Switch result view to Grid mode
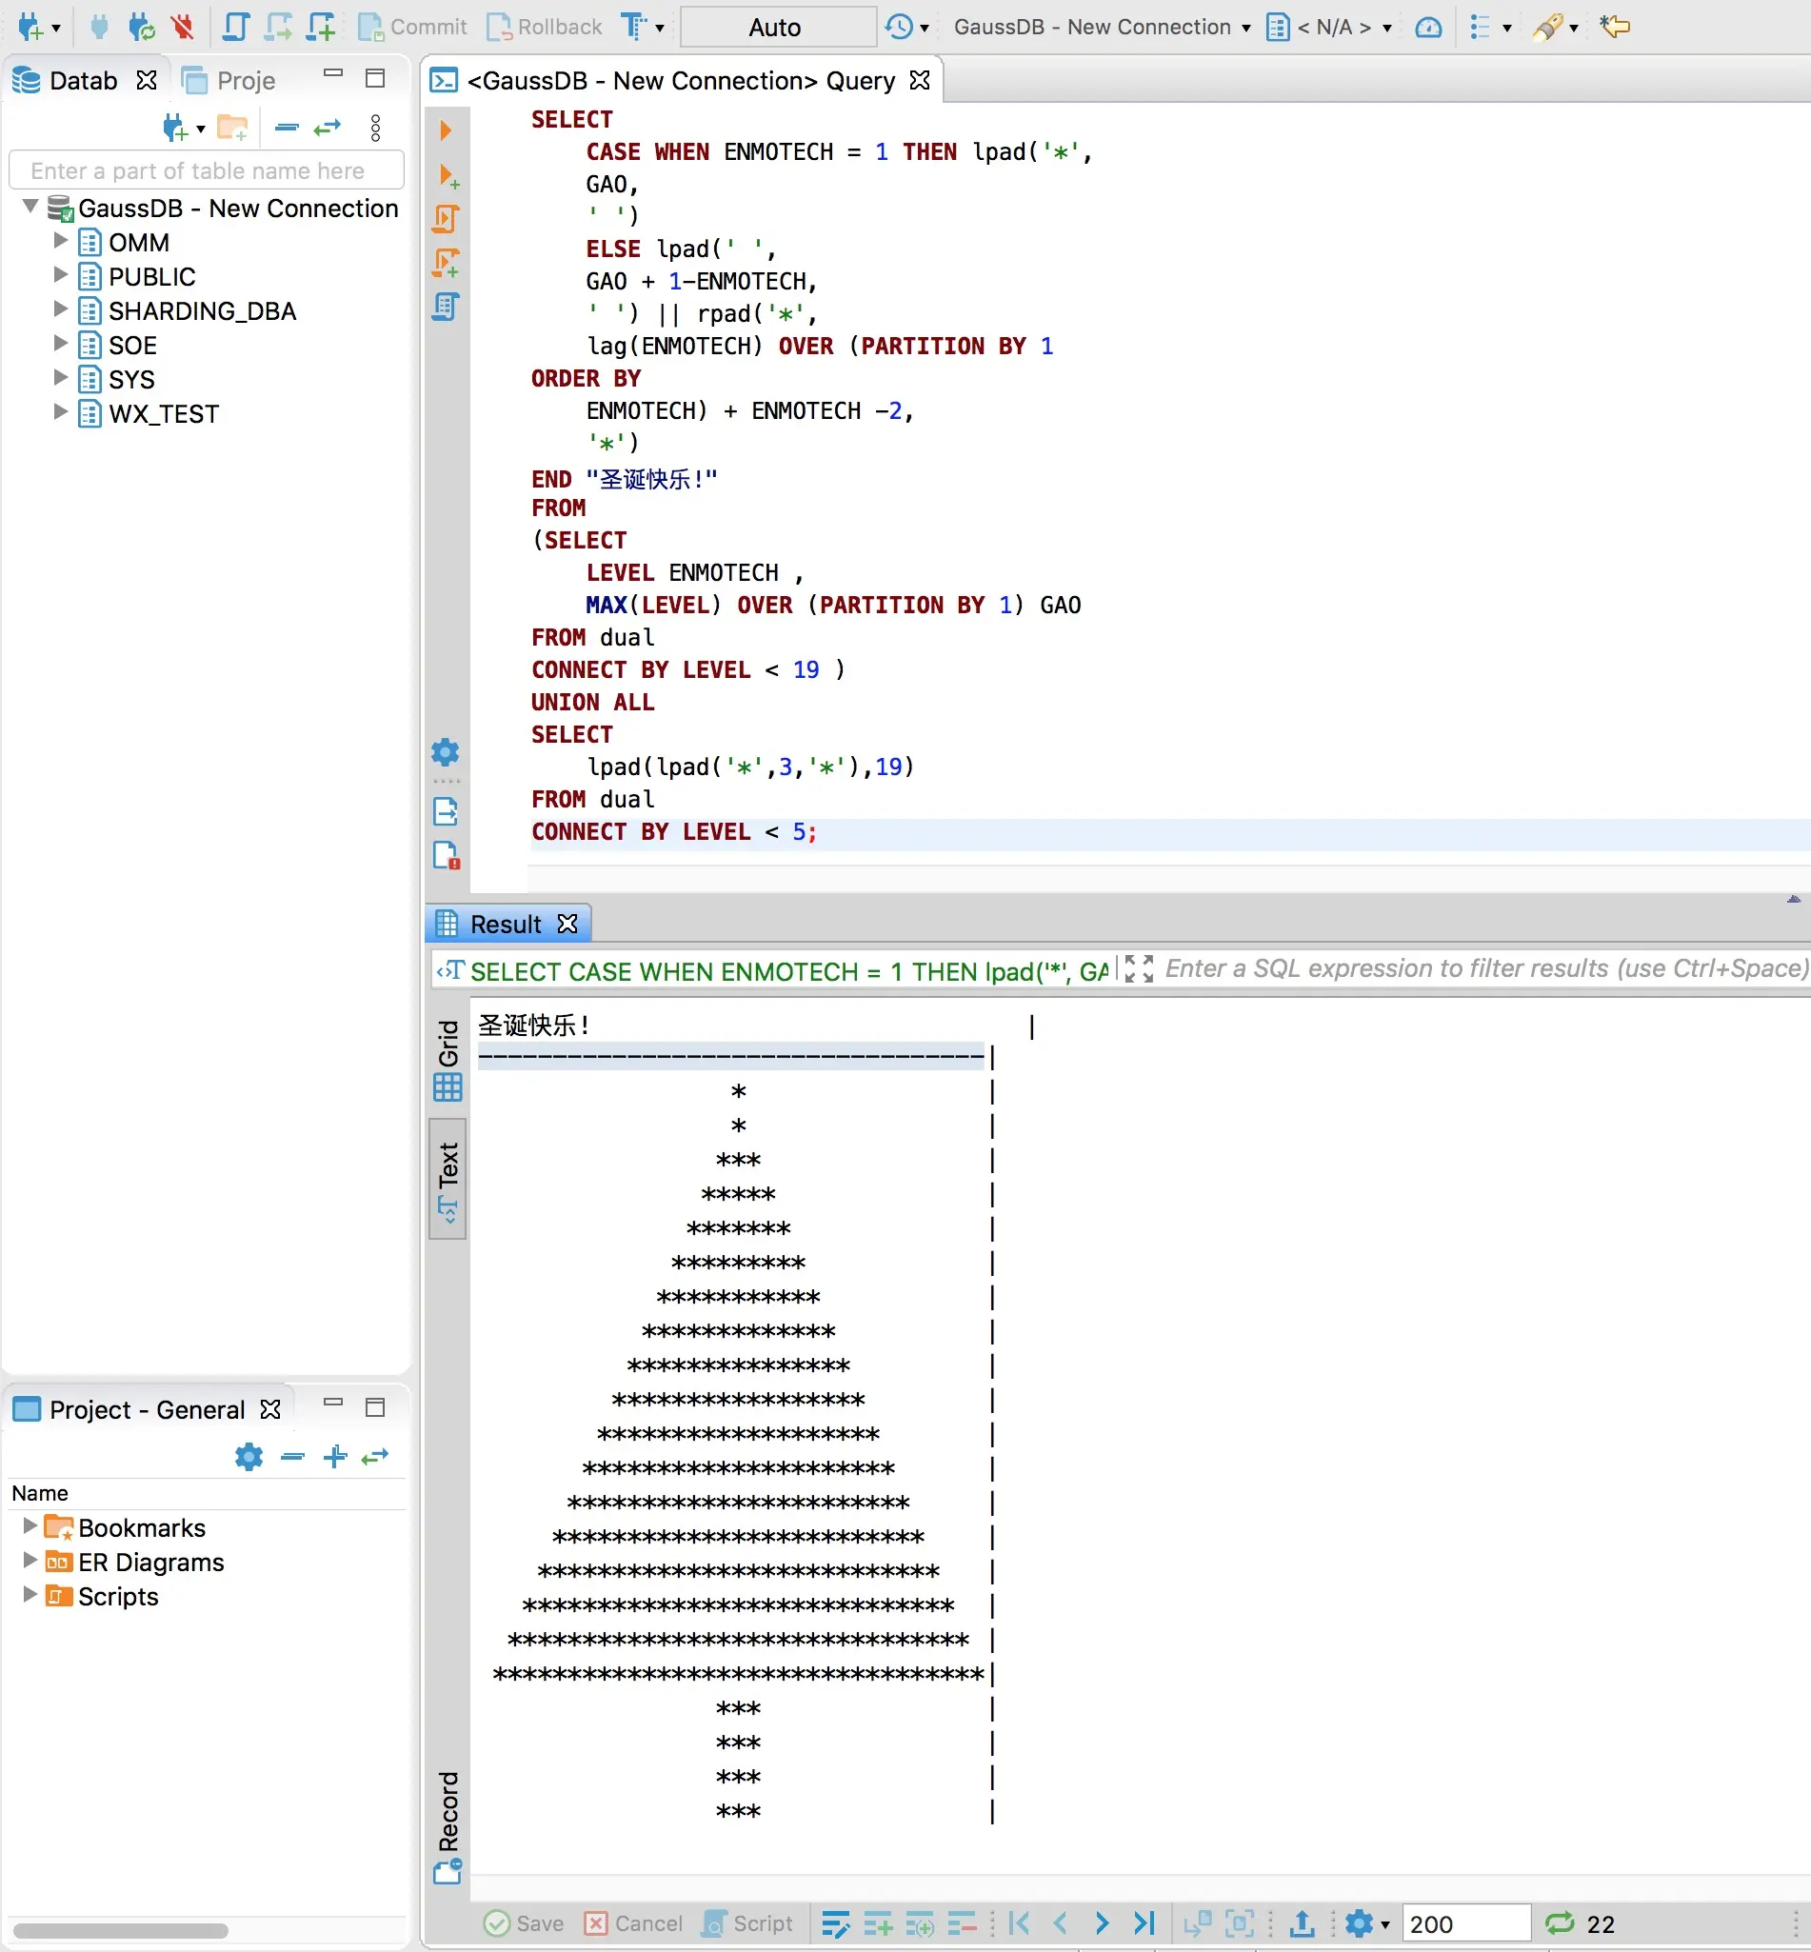Image resolution: width=1811 pixels, height=1952 pixels. (448, 1061)
